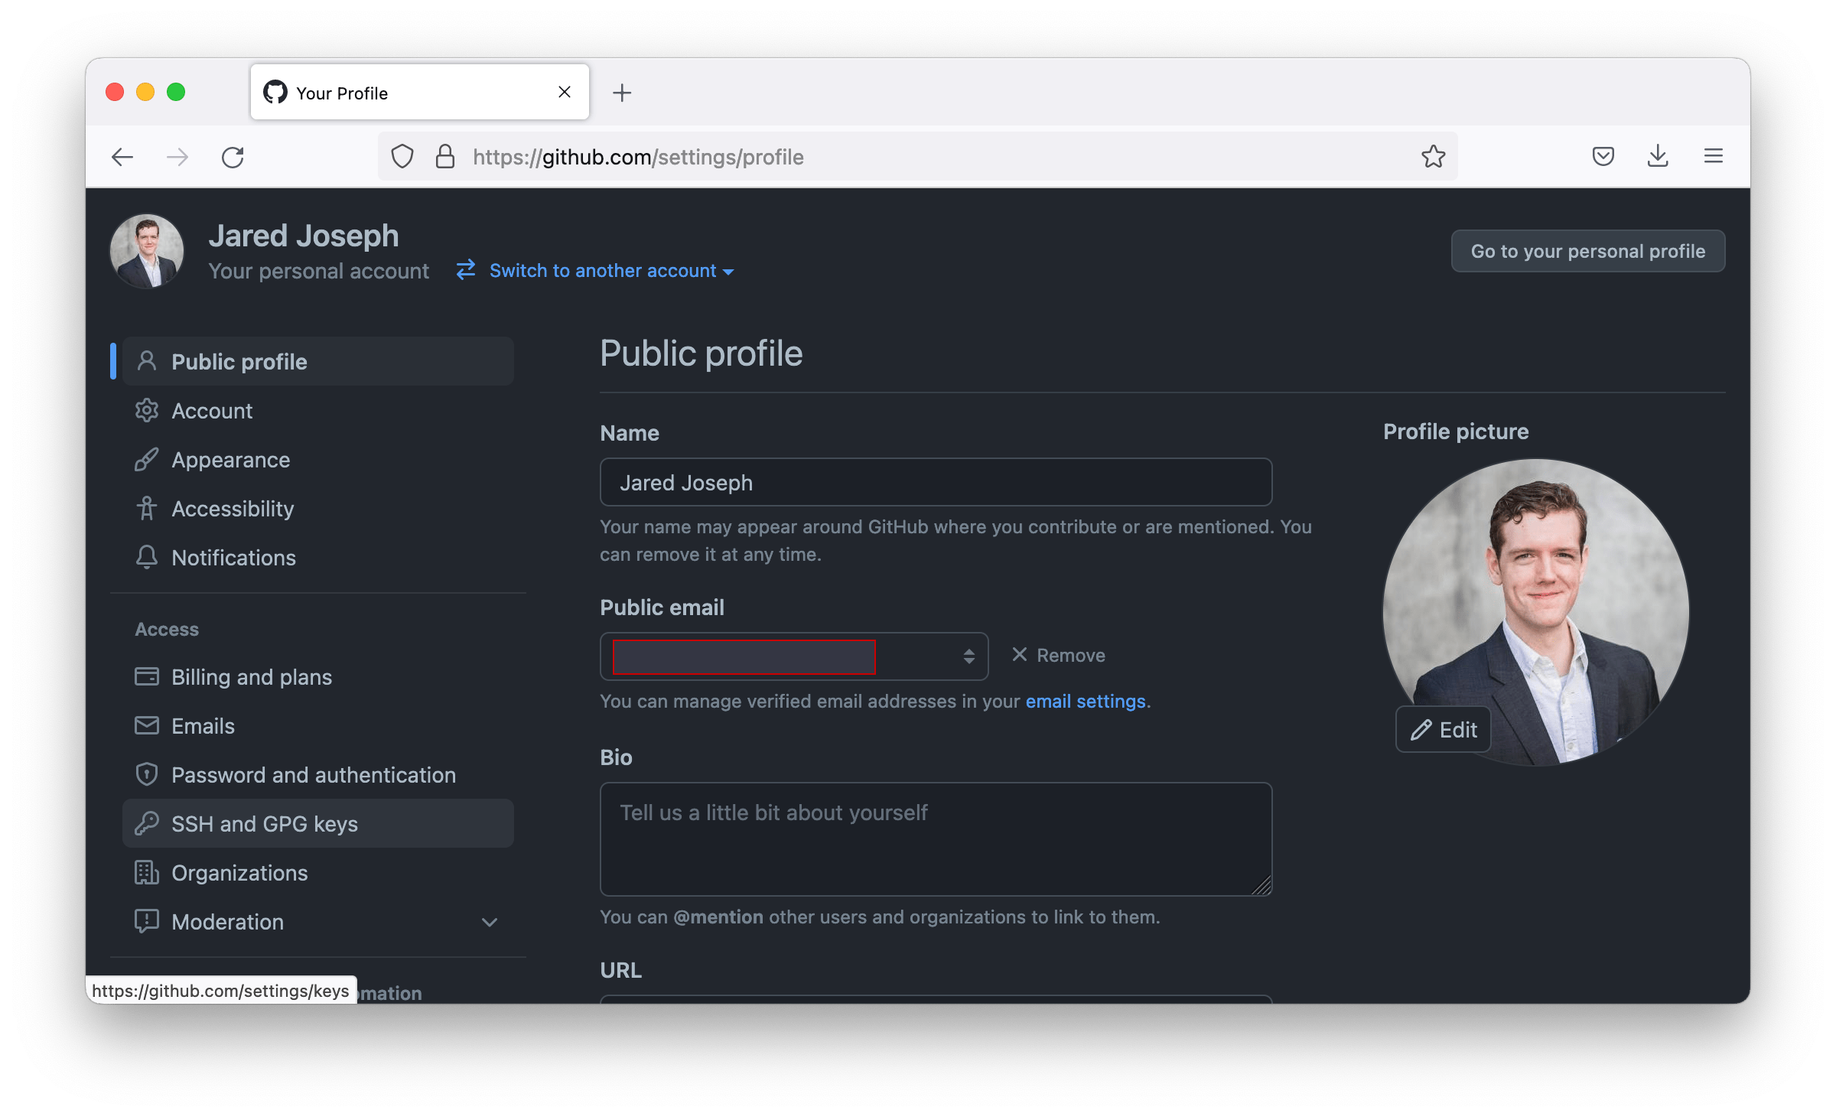The height and width of the screenshot is (1117, 1836).
Task: Click the Organizations building icon
Action: point(147,872)
